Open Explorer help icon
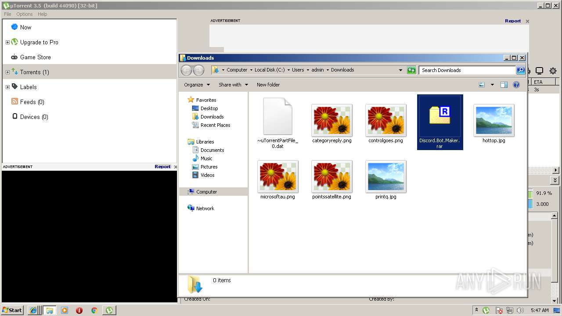562x316 pixels. point(516,85)
